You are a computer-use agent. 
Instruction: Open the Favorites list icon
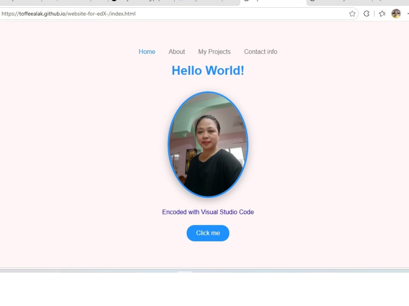click(382, 13)
